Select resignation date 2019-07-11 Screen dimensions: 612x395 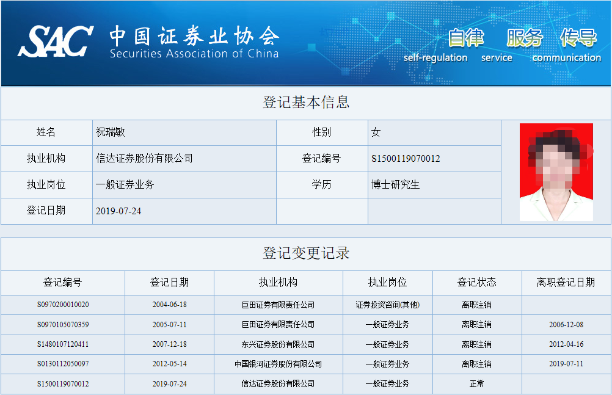click(x=566, y=364)
